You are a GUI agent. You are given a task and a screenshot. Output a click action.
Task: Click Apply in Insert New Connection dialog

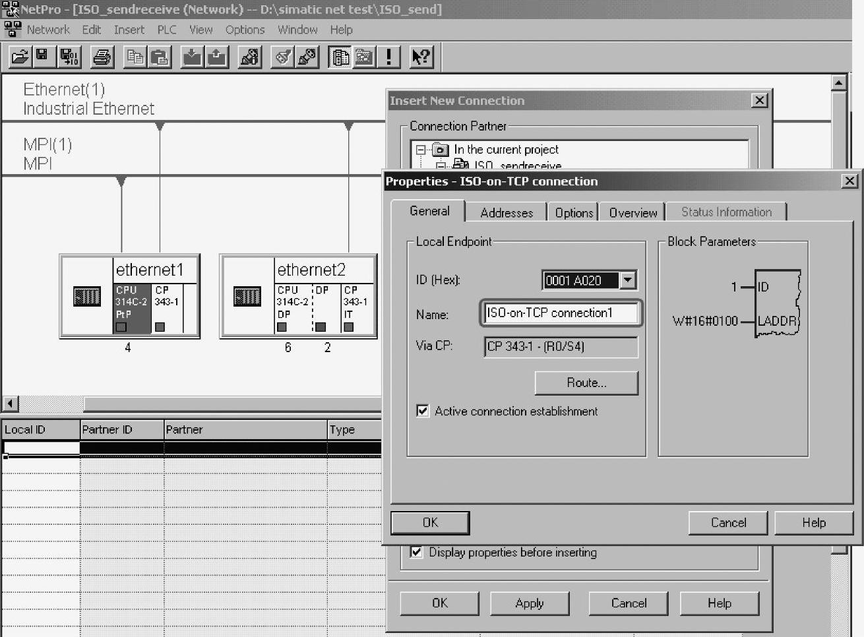pyautogui.click(x=529, y=603)
